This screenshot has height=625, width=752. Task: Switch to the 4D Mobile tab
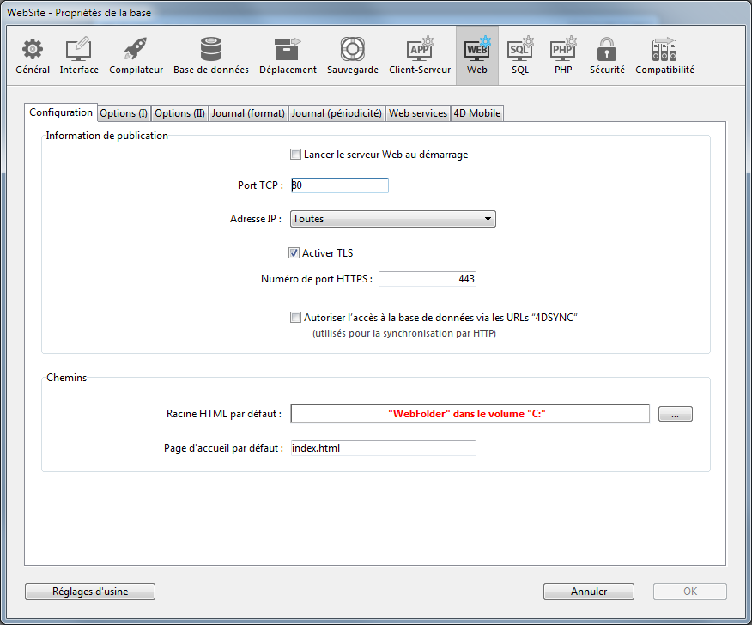point(477,113)
